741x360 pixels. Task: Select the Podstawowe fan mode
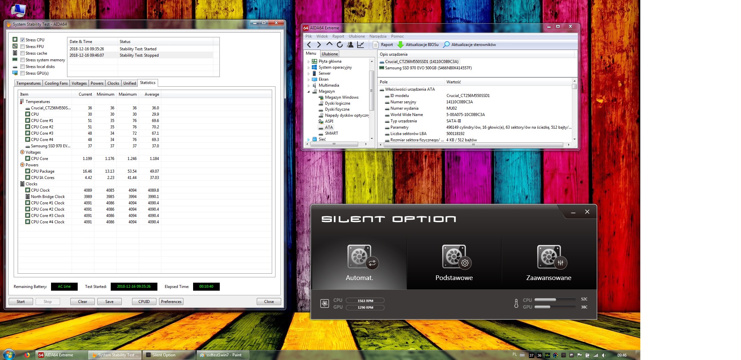click(x=454, y=263)
